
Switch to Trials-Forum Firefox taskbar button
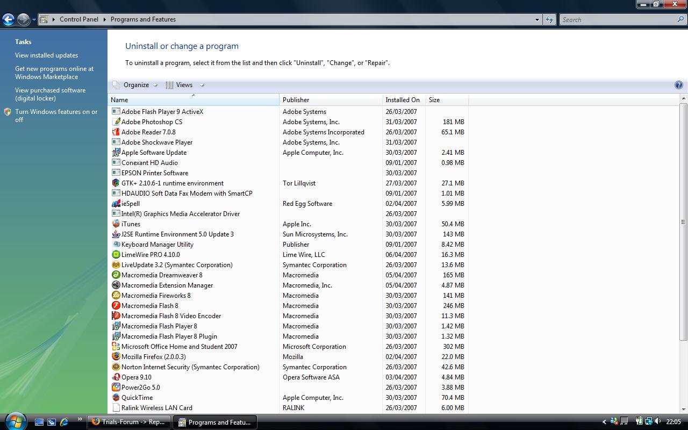(x=129, y=422)
